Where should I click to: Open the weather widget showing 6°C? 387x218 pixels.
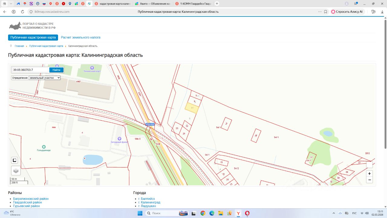point(12,213)
